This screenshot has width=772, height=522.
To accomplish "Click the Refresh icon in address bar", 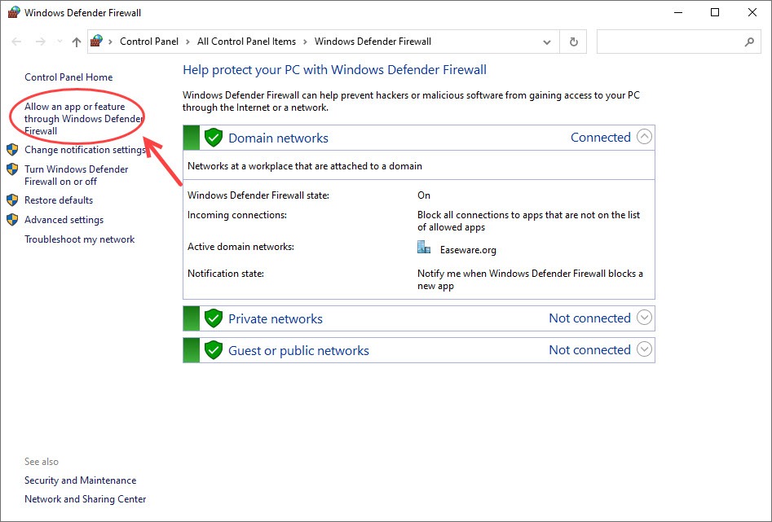I will click(574, 42).
